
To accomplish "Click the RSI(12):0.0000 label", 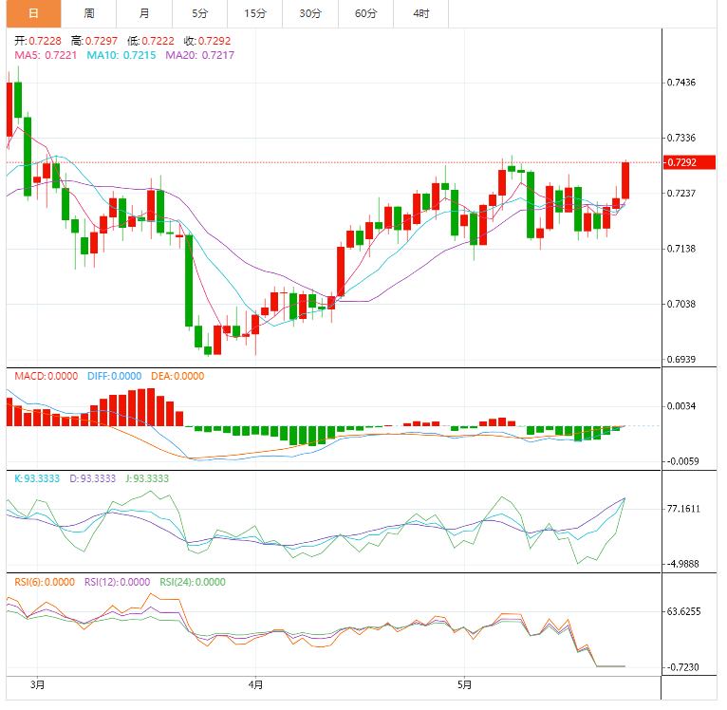I will [118, 582].
